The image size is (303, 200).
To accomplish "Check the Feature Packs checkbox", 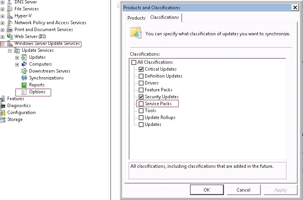I will click(141, 90).
